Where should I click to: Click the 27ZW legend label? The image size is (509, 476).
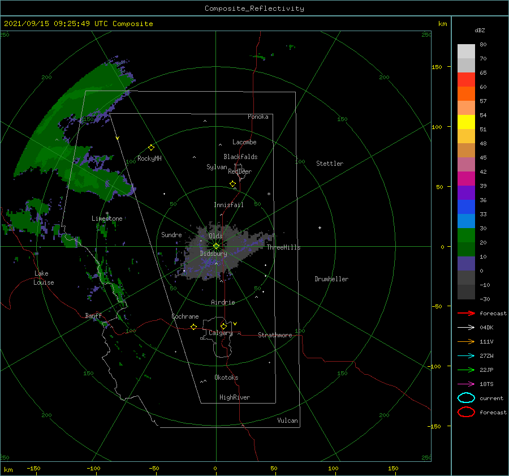point(486,356)
